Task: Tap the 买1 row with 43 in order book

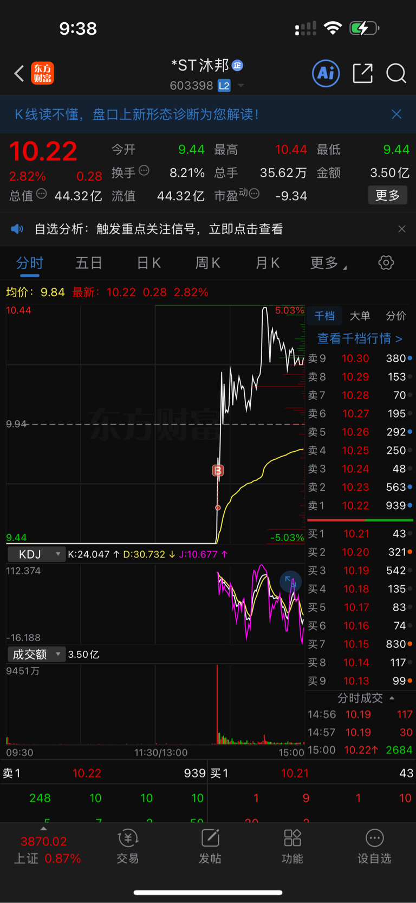Action: tap(360, 534)
